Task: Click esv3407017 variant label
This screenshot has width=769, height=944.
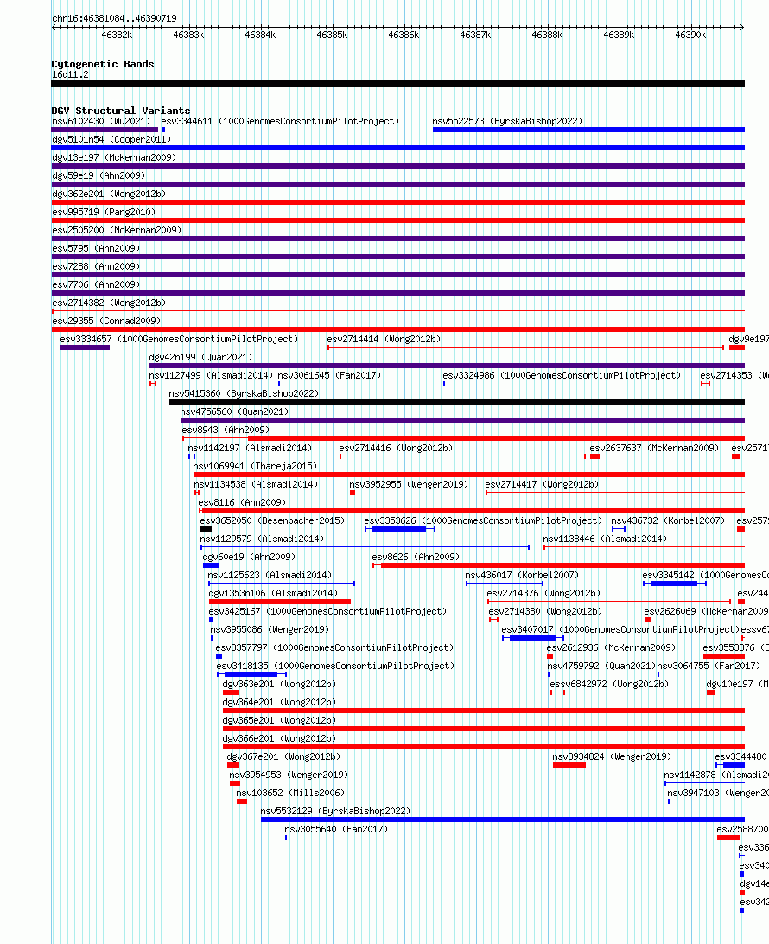Action: pyautogui.click(x=621, y=629)
